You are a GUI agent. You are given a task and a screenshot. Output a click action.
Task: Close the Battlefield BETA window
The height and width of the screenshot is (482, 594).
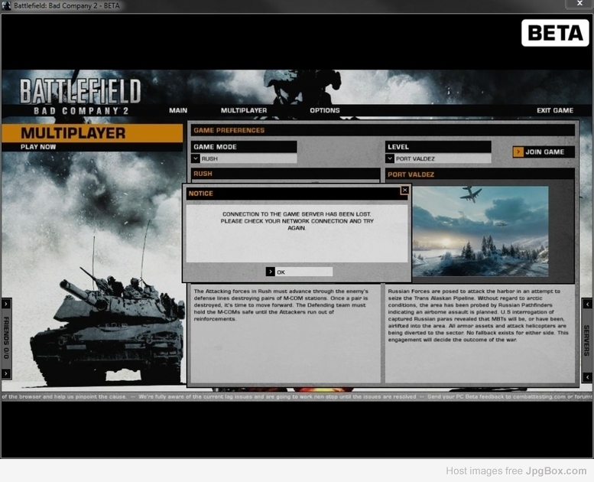tap(579, 3)
